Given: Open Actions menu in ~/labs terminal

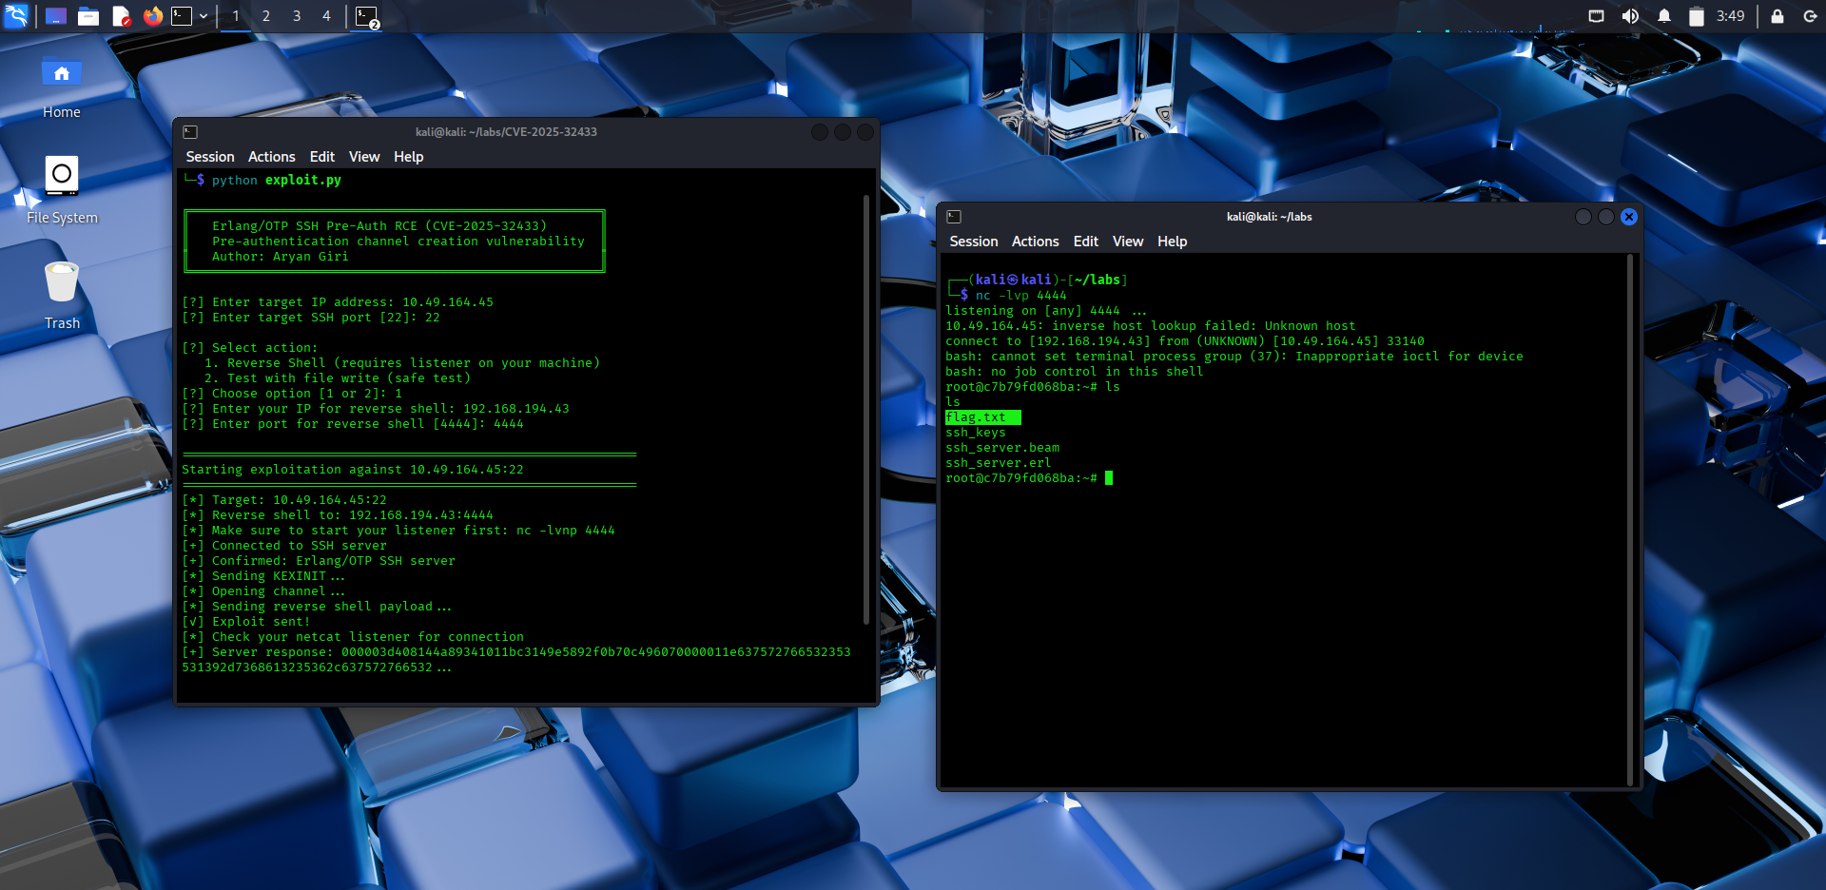Looking at the screenshot, I should click(1035, 242).
